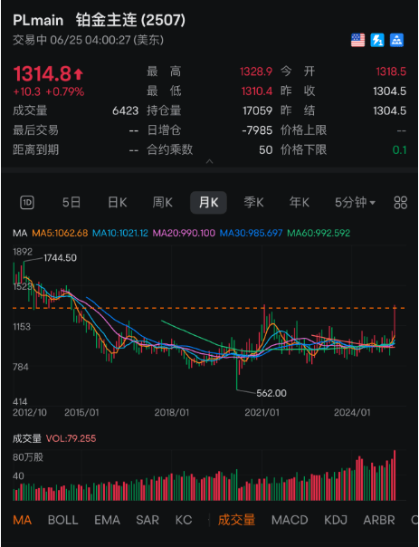The width and height of the screenshot is (419, 547).
Task: Select the 5日 chart period
Action: click(x=71, y=202)
